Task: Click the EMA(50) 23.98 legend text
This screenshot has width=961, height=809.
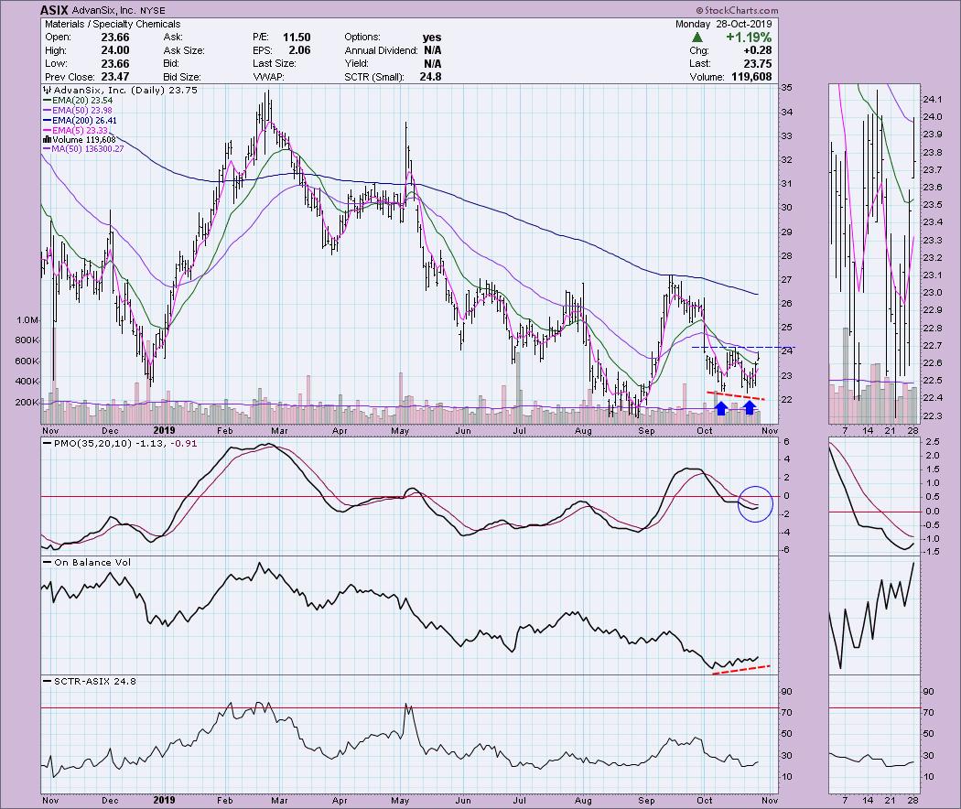Action: (x=82, y=111)
